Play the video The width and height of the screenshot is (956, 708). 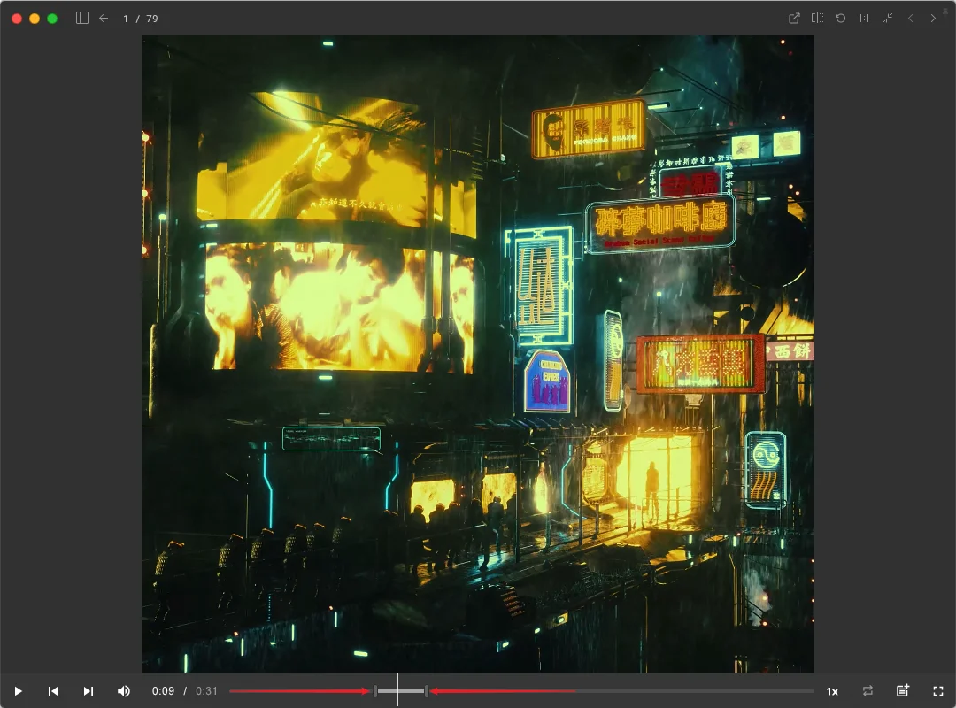click(x=18, y=691)
